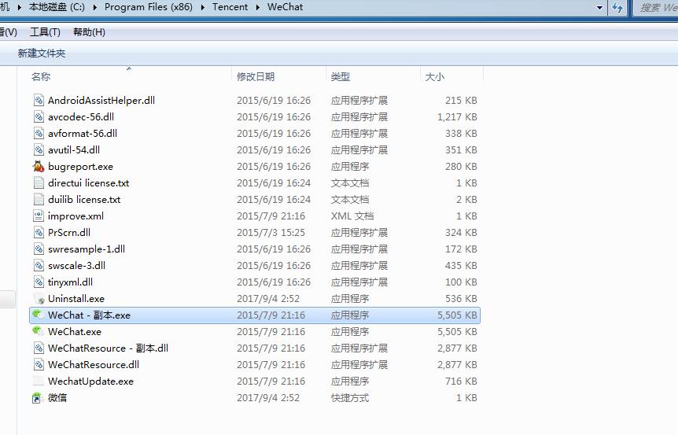Image resolution: width=678 pixels, height=435 pixels.
Task: Click the WeChatResource - 副本.dll icon
Action: pyautogui.click(x=39, y=348)
